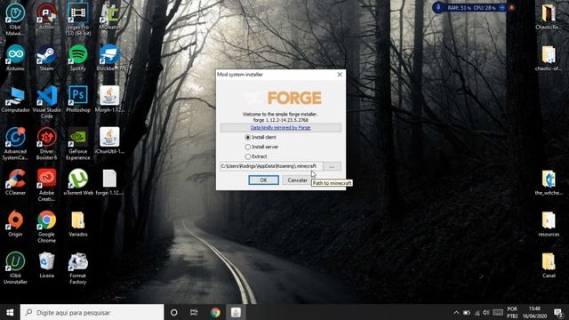The width and height of the screenshot is (569, 320).
Task: Open uTorrent Web desktop icon
Action: [x=77, y=182]
